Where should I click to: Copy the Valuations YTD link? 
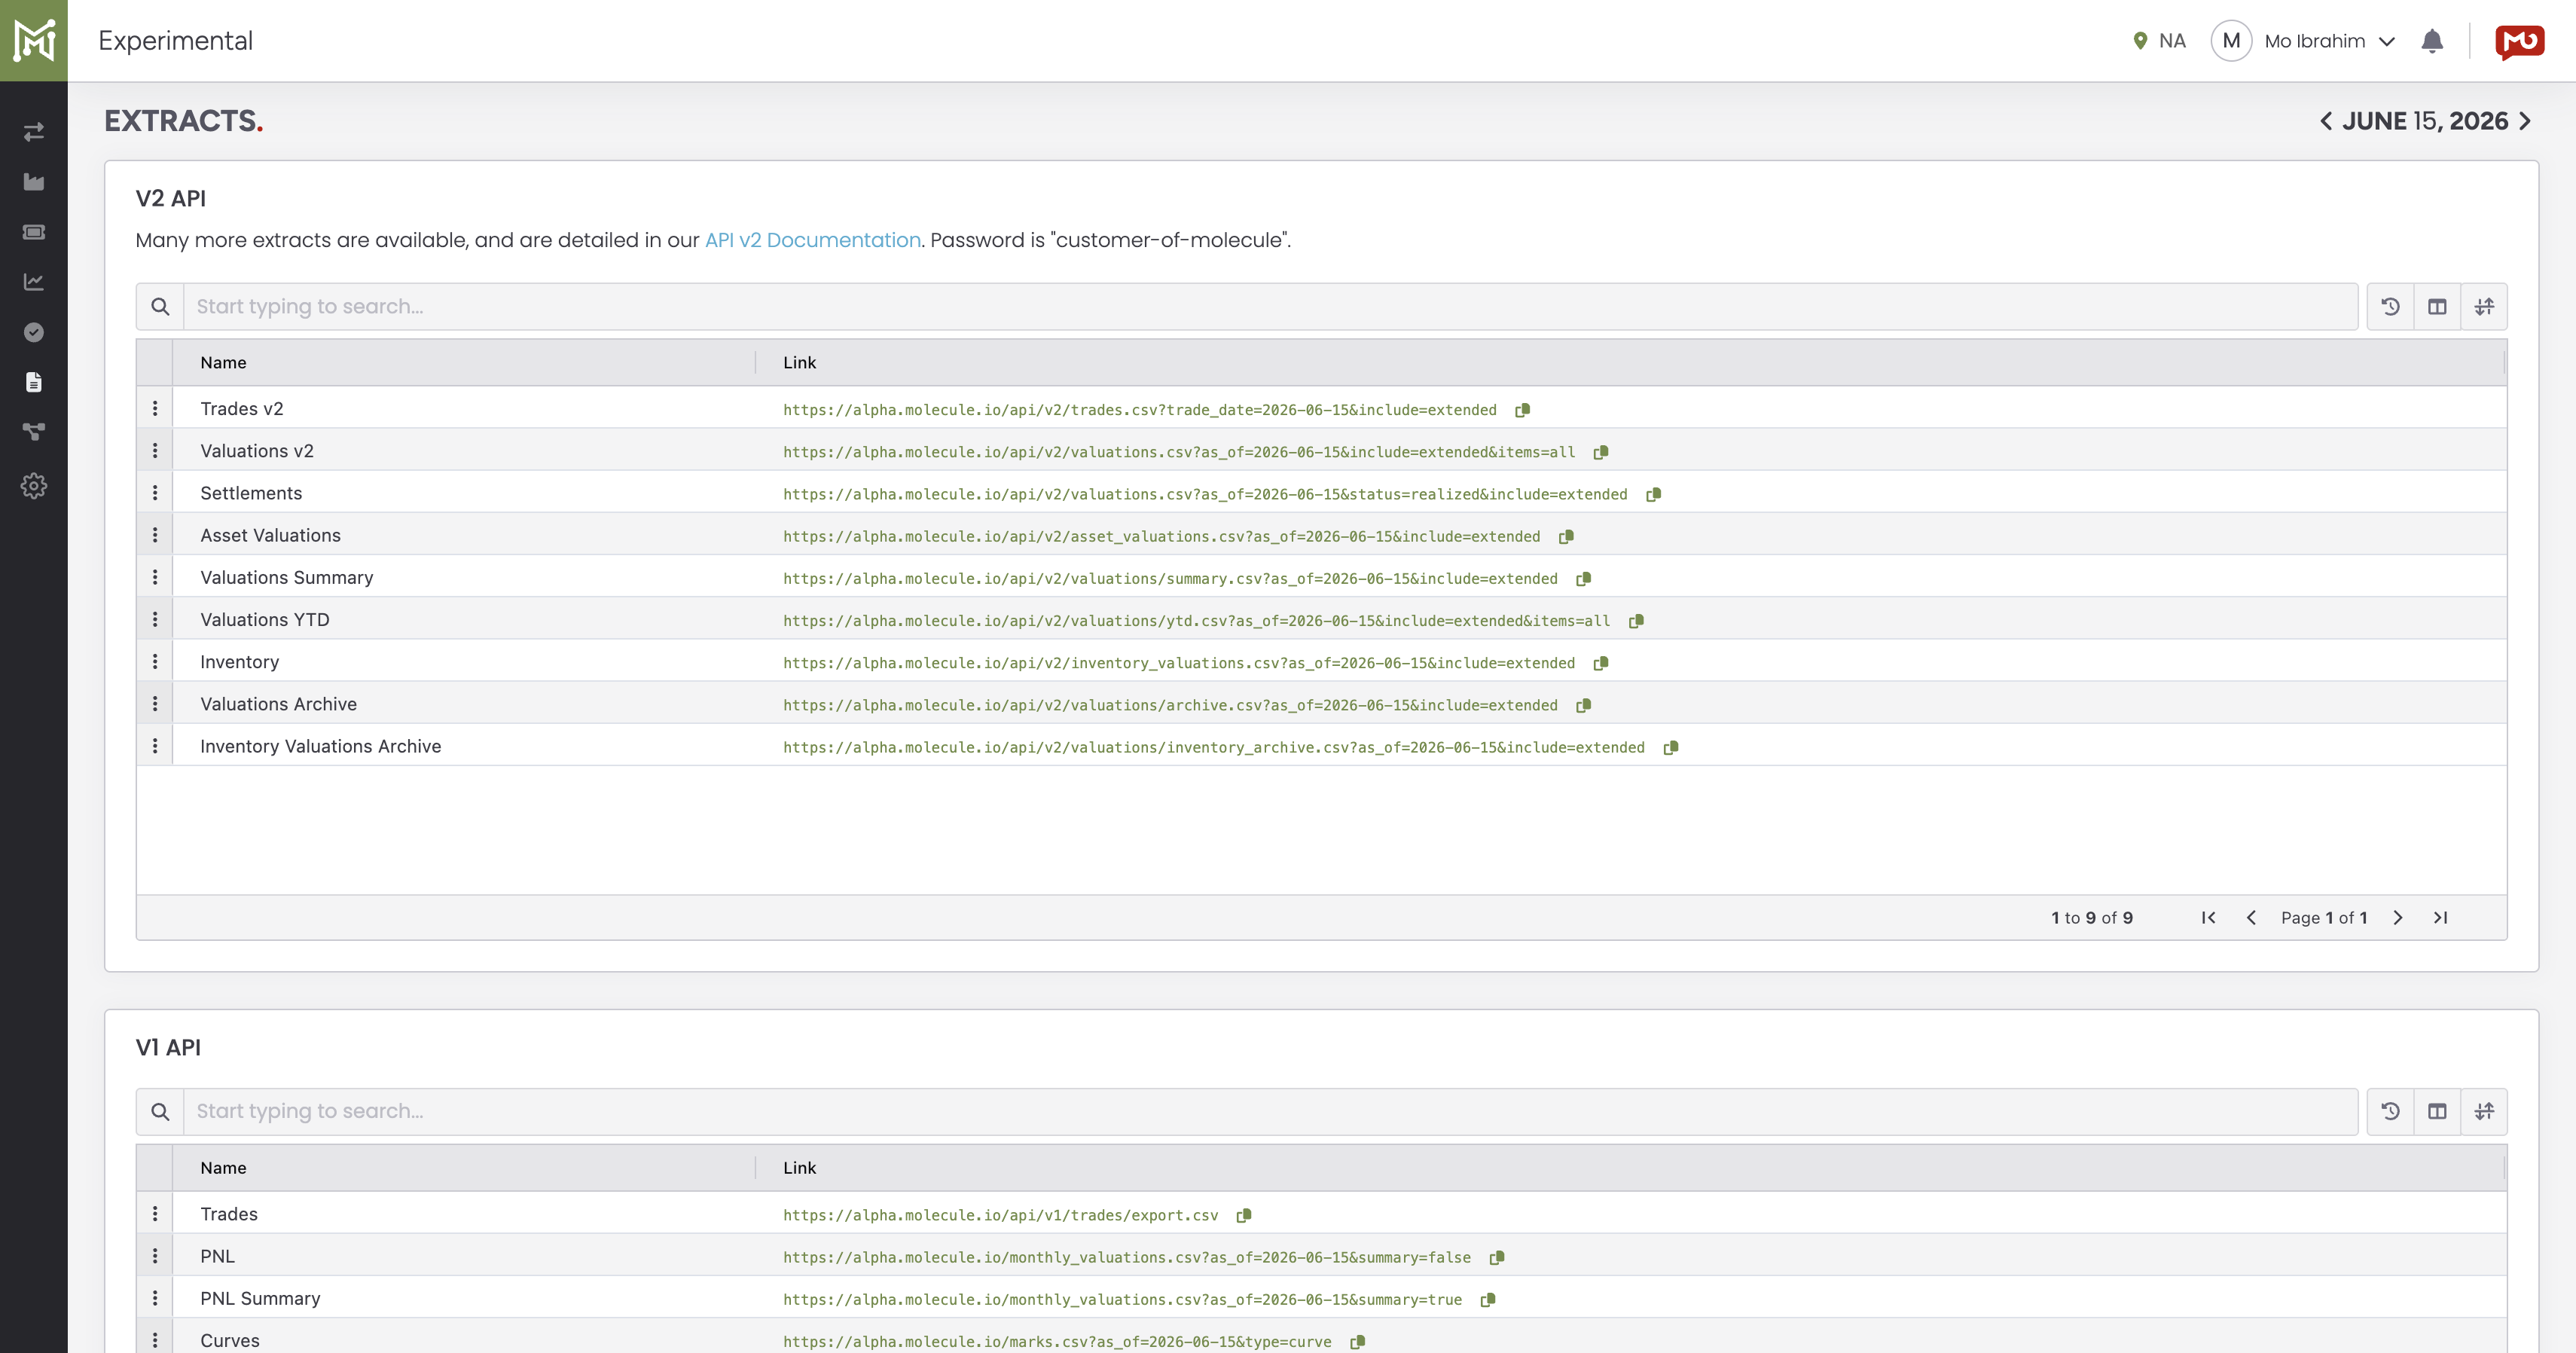(1636, 621)
